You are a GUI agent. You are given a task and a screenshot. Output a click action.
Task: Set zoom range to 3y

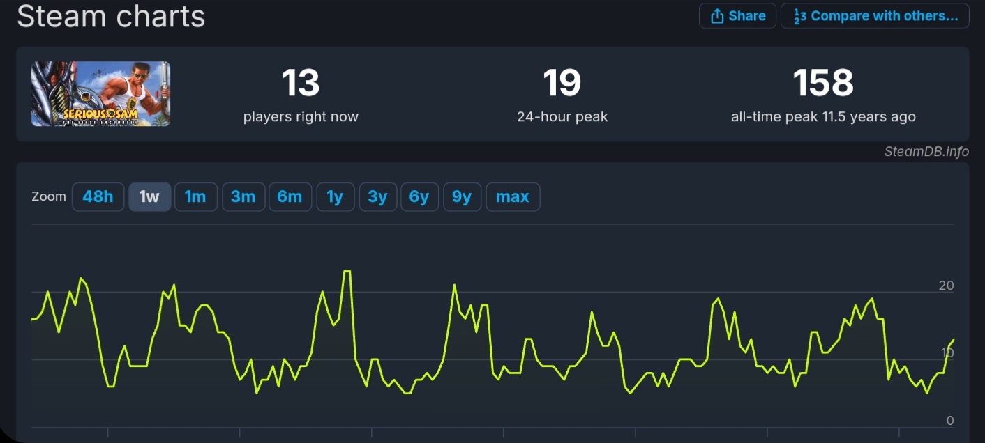point(377,196)
